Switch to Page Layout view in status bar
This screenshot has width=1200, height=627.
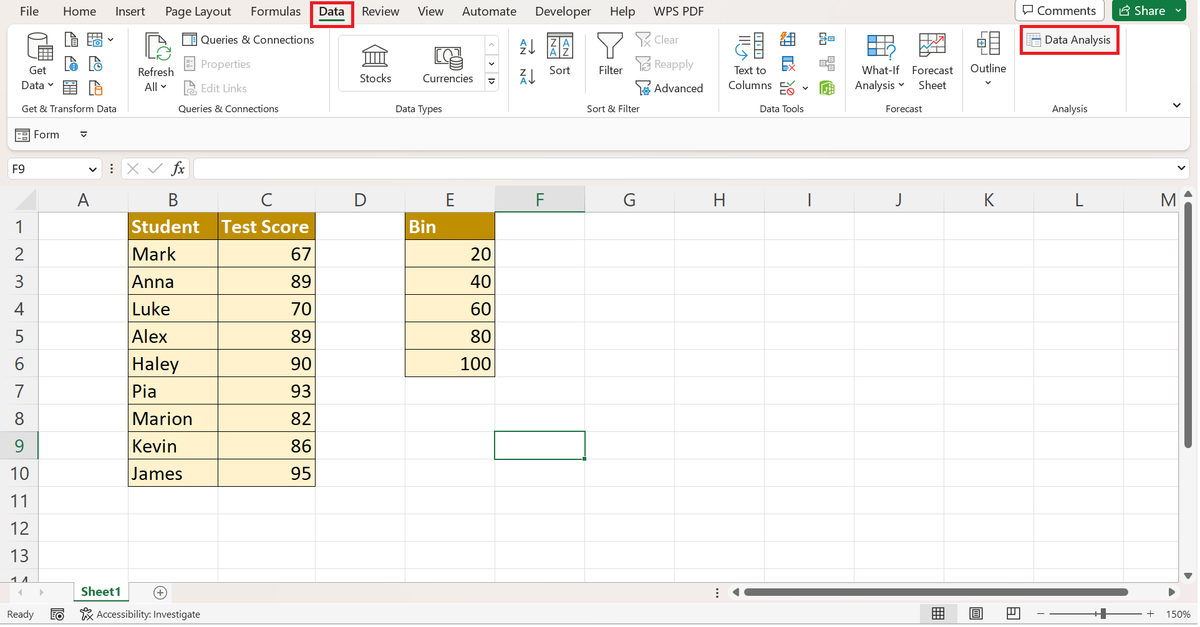click(976, 614)
